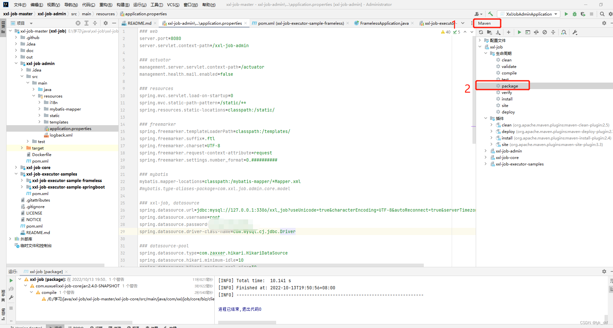The height and width of the screenshot is (328, 613).
Task: Collapse compile warning node in run tree
Action: 32,292
